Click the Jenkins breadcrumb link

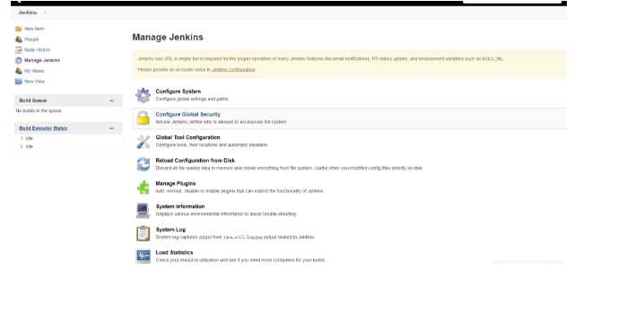coord(28,13)
